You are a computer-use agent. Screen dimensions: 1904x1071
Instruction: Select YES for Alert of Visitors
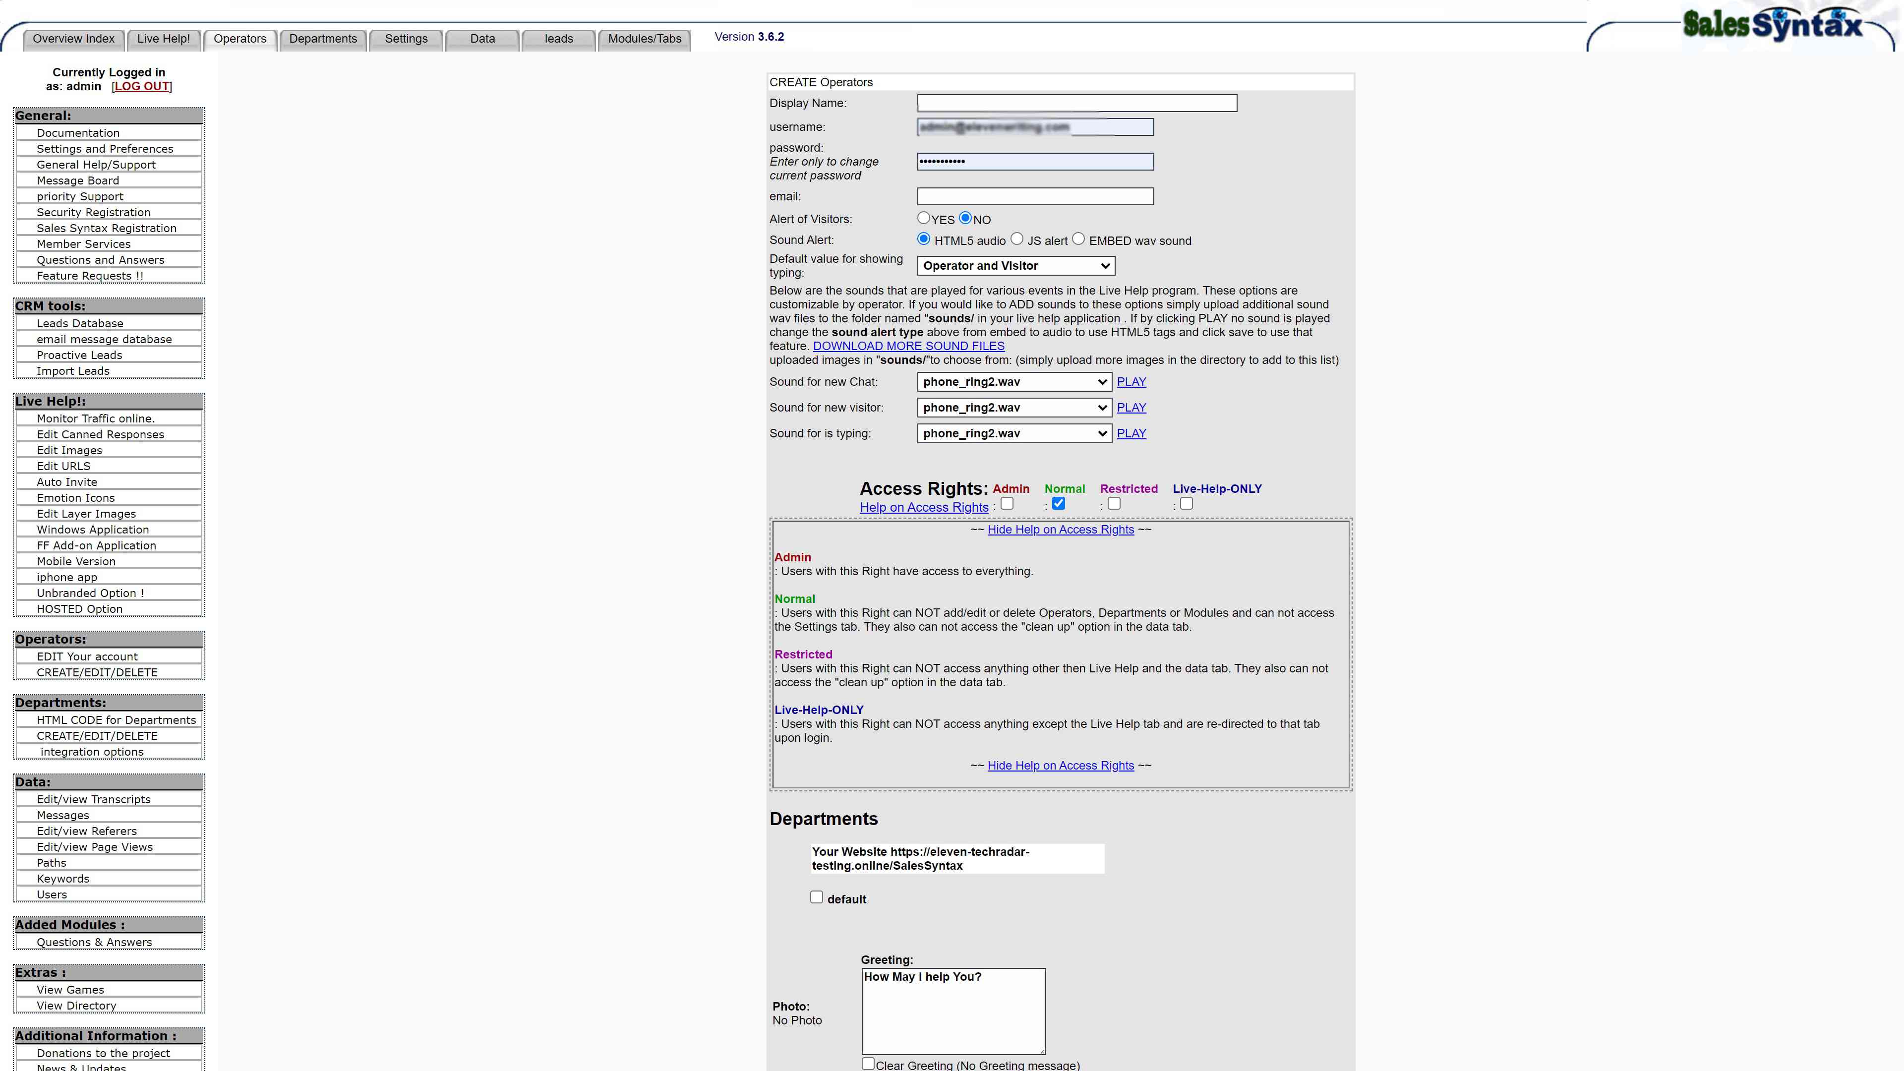coord(923,218)
